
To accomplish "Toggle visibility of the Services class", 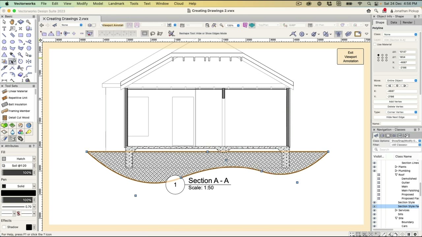I will tap(374, 210).
